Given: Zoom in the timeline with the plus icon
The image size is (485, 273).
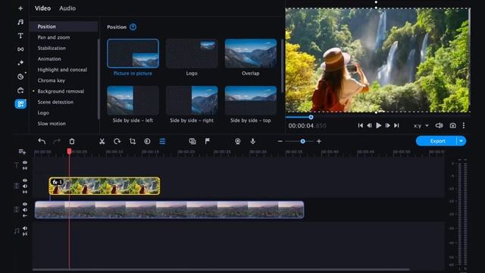Looking at the screenshot, I should pyautogui.click(x=319, y=142).
